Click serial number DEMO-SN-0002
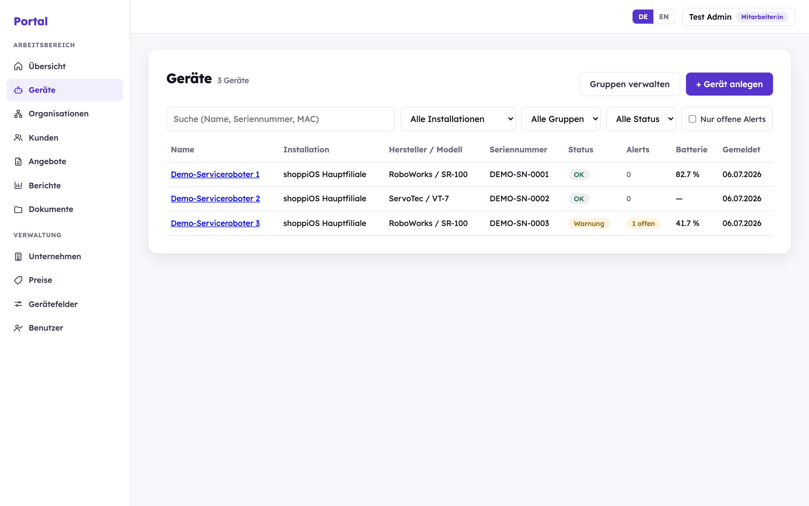Screen dimensions: 809x506 (x=519, y=198)
